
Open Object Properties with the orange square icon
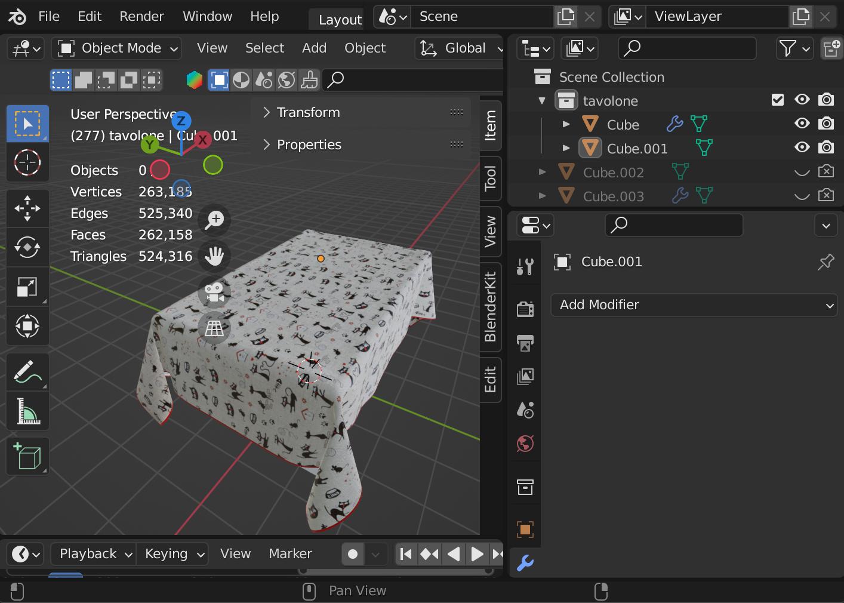pos(524,529)
